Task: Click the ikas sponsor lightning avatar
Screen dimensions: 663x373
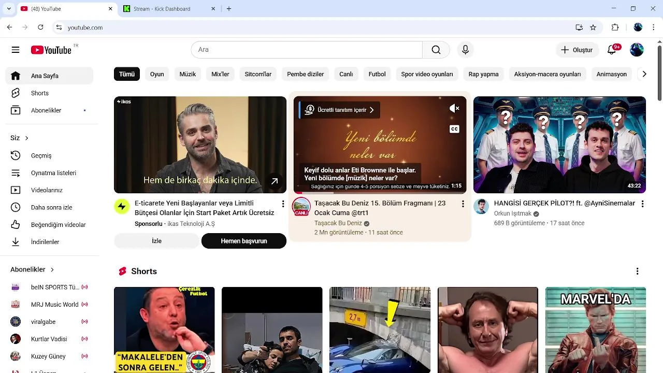Action: pos(122,207)
